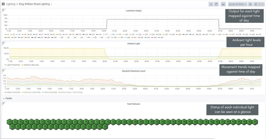Switch to TV monitor view mode
The width and height of the screenshot is (266, 139).
223,4
